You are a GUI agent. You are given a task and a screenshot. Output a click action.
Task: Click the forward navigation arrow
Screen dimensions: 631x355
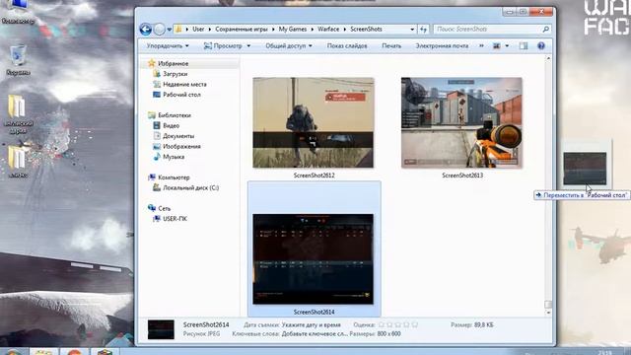[x=160, y=30]
